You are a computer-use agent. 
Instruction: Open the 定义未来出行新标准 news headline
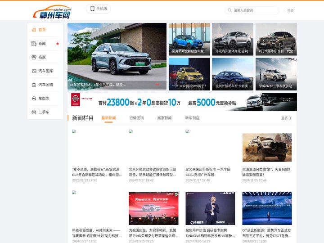[x=208, y=172]
